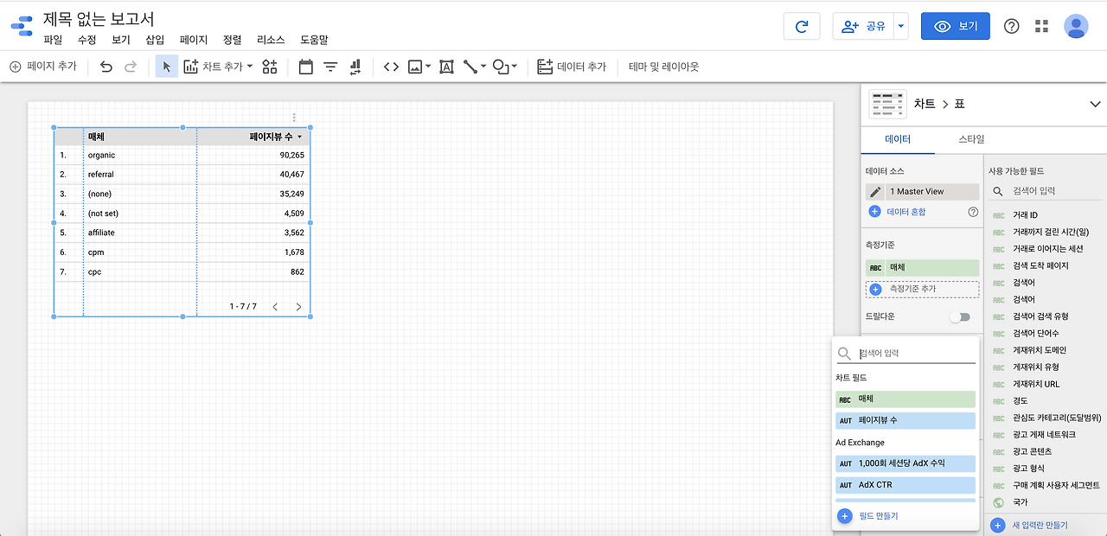Open the 정렬 menu
The image size is (1107, 536).
233,40
